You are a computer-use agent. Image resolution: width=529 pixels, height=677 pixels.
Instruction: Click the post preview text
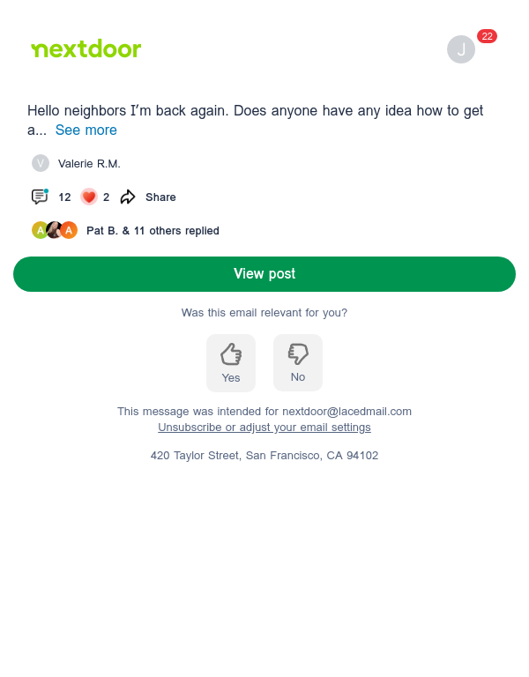click(255, 120)
